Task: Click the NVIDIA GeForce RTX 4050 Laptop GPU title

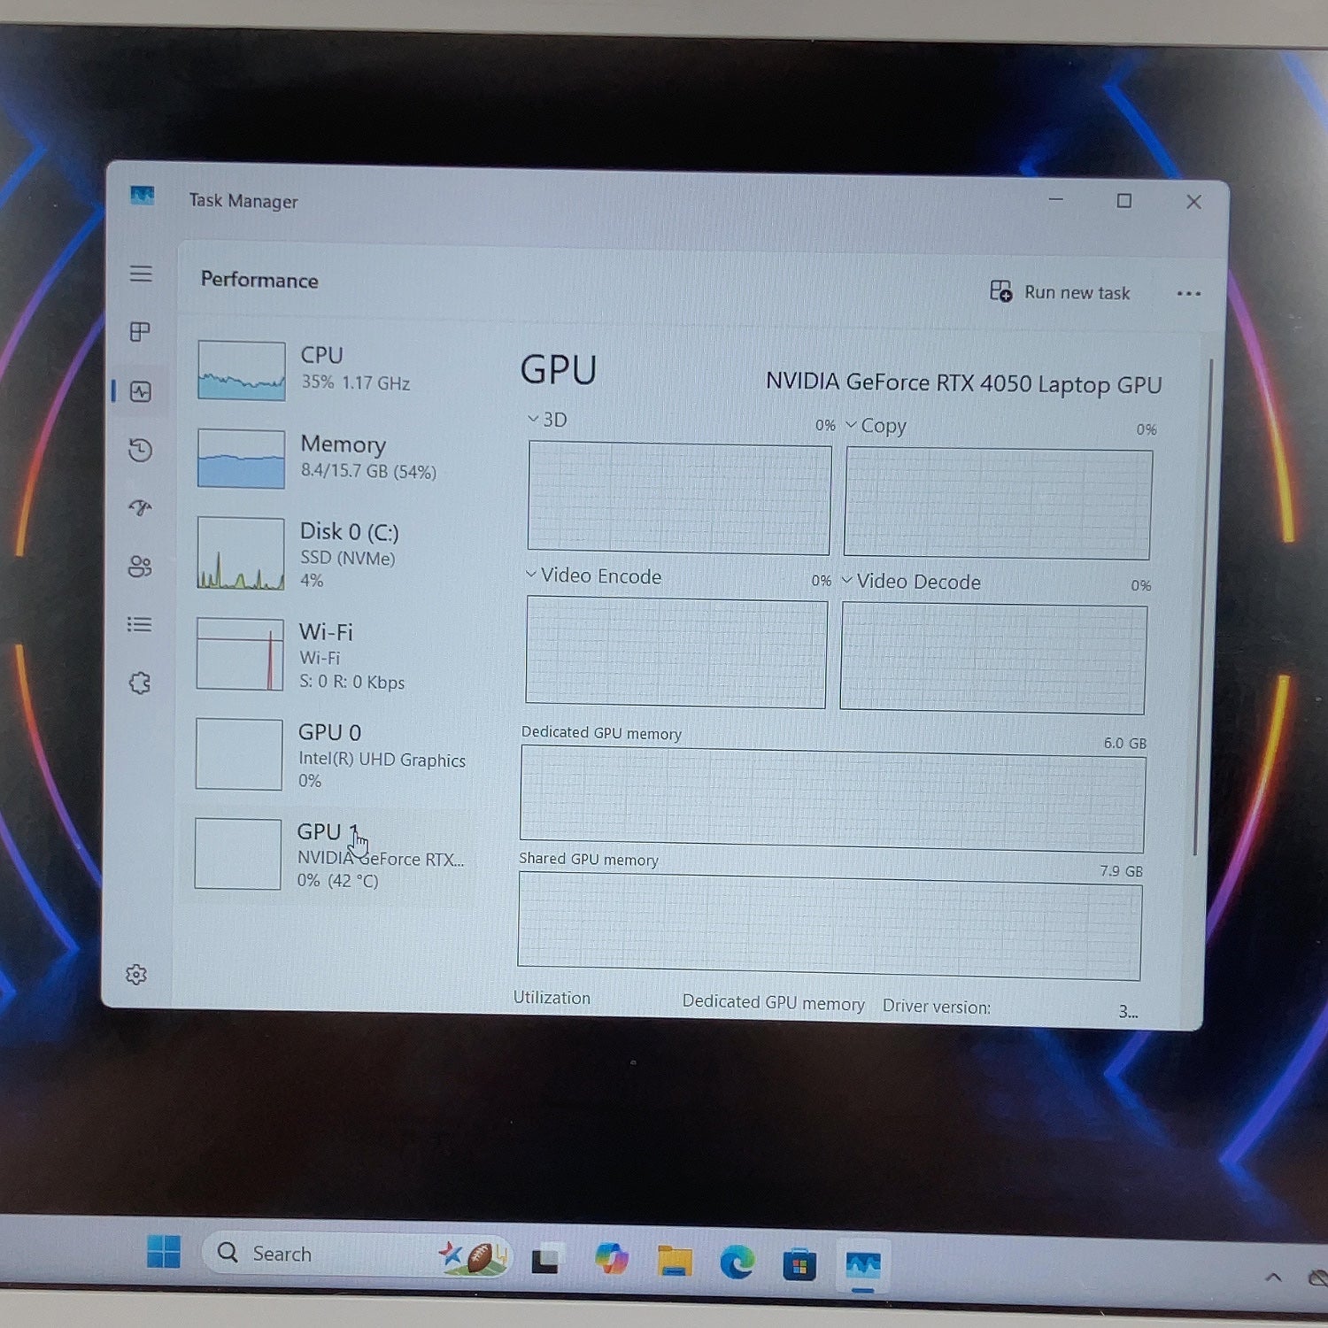Action: pos(963,383)
